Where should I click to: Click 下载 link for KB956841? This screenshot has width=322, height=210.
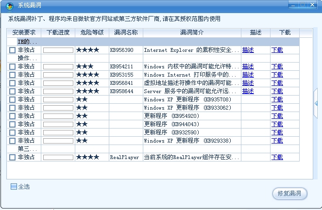coord(277,83)
